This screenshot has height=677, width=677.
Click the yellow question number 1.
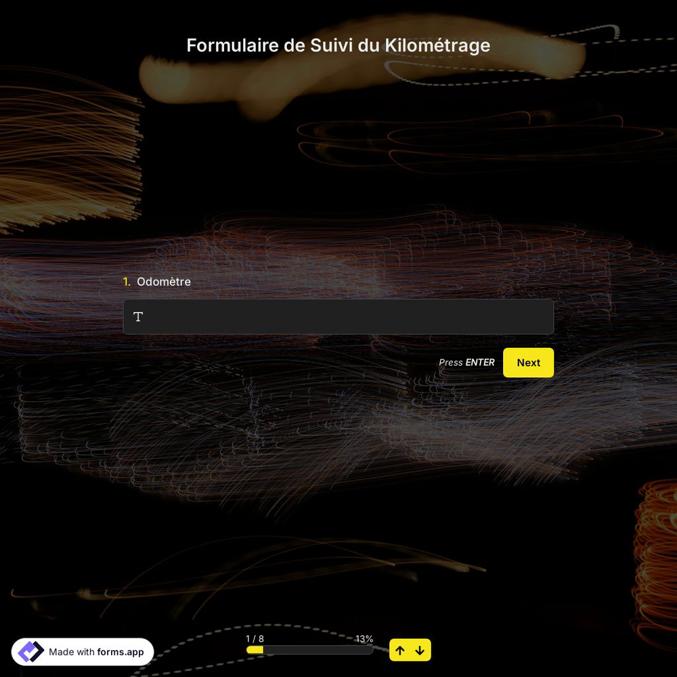pyautogui.click(x=127, y=282)
